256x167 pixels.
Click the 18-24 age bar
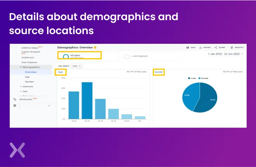pos(74,105)
